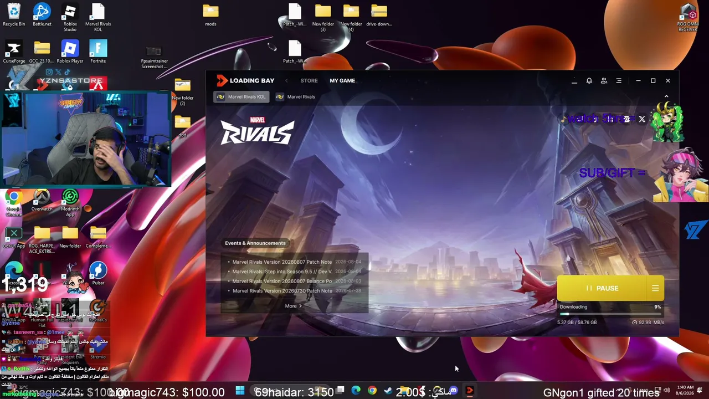The width and height of the screenshot is (709, 399).
Task: Open game options next to Pause
Action: coord(655,288)
